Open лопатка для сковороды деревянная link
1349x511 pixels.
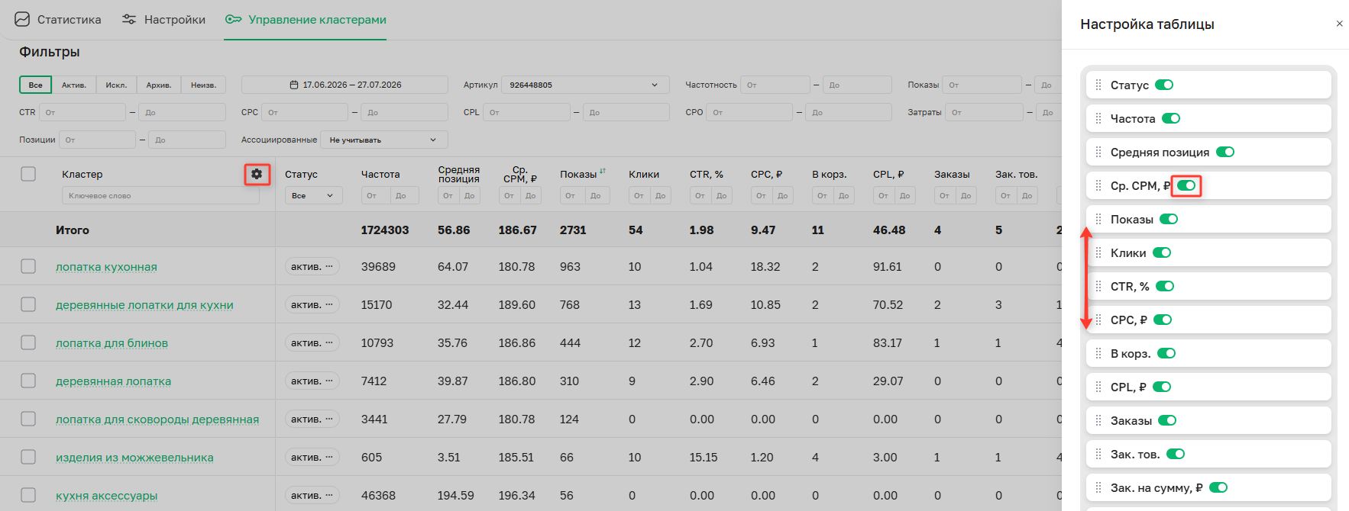pos(157,419)
